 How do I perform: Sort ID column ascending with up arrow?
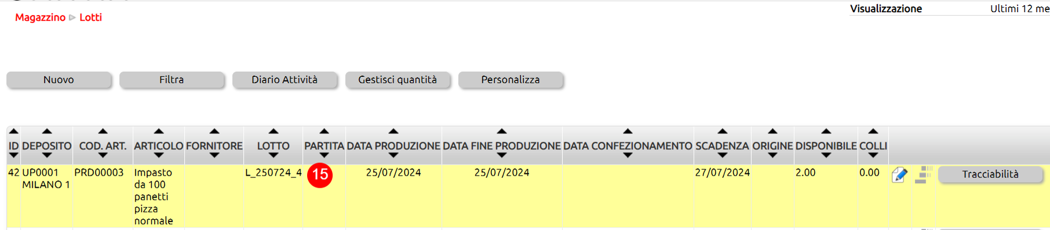(14, 131)
